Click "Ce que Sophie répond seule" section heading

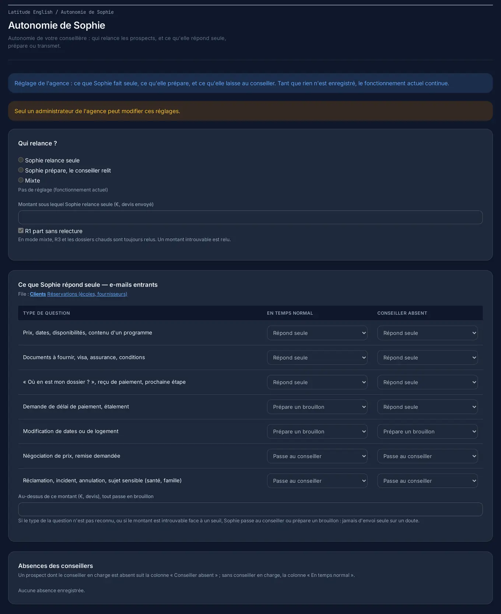pos(88,285)
